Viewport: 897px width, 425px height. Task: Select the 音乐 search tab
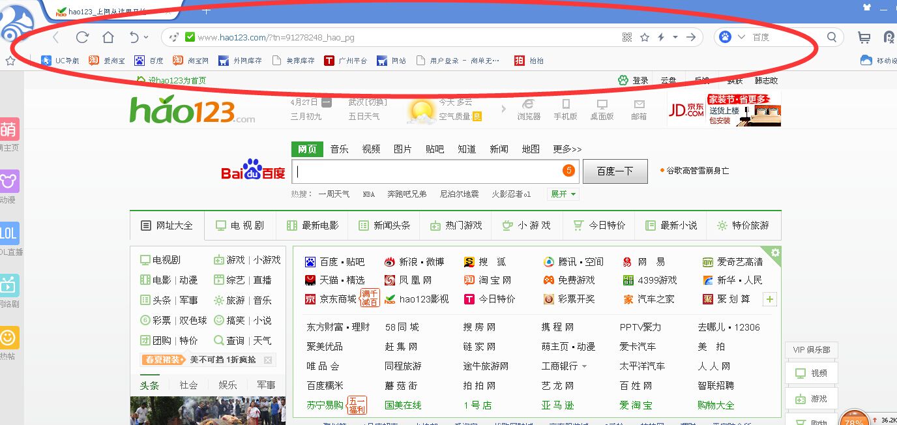(339, 149)
